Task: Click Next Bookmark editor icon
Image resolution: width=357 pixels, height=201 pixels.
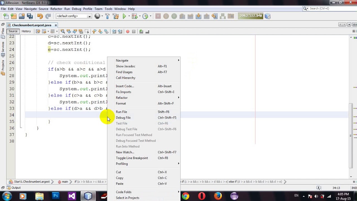Action: pos(100,32)
